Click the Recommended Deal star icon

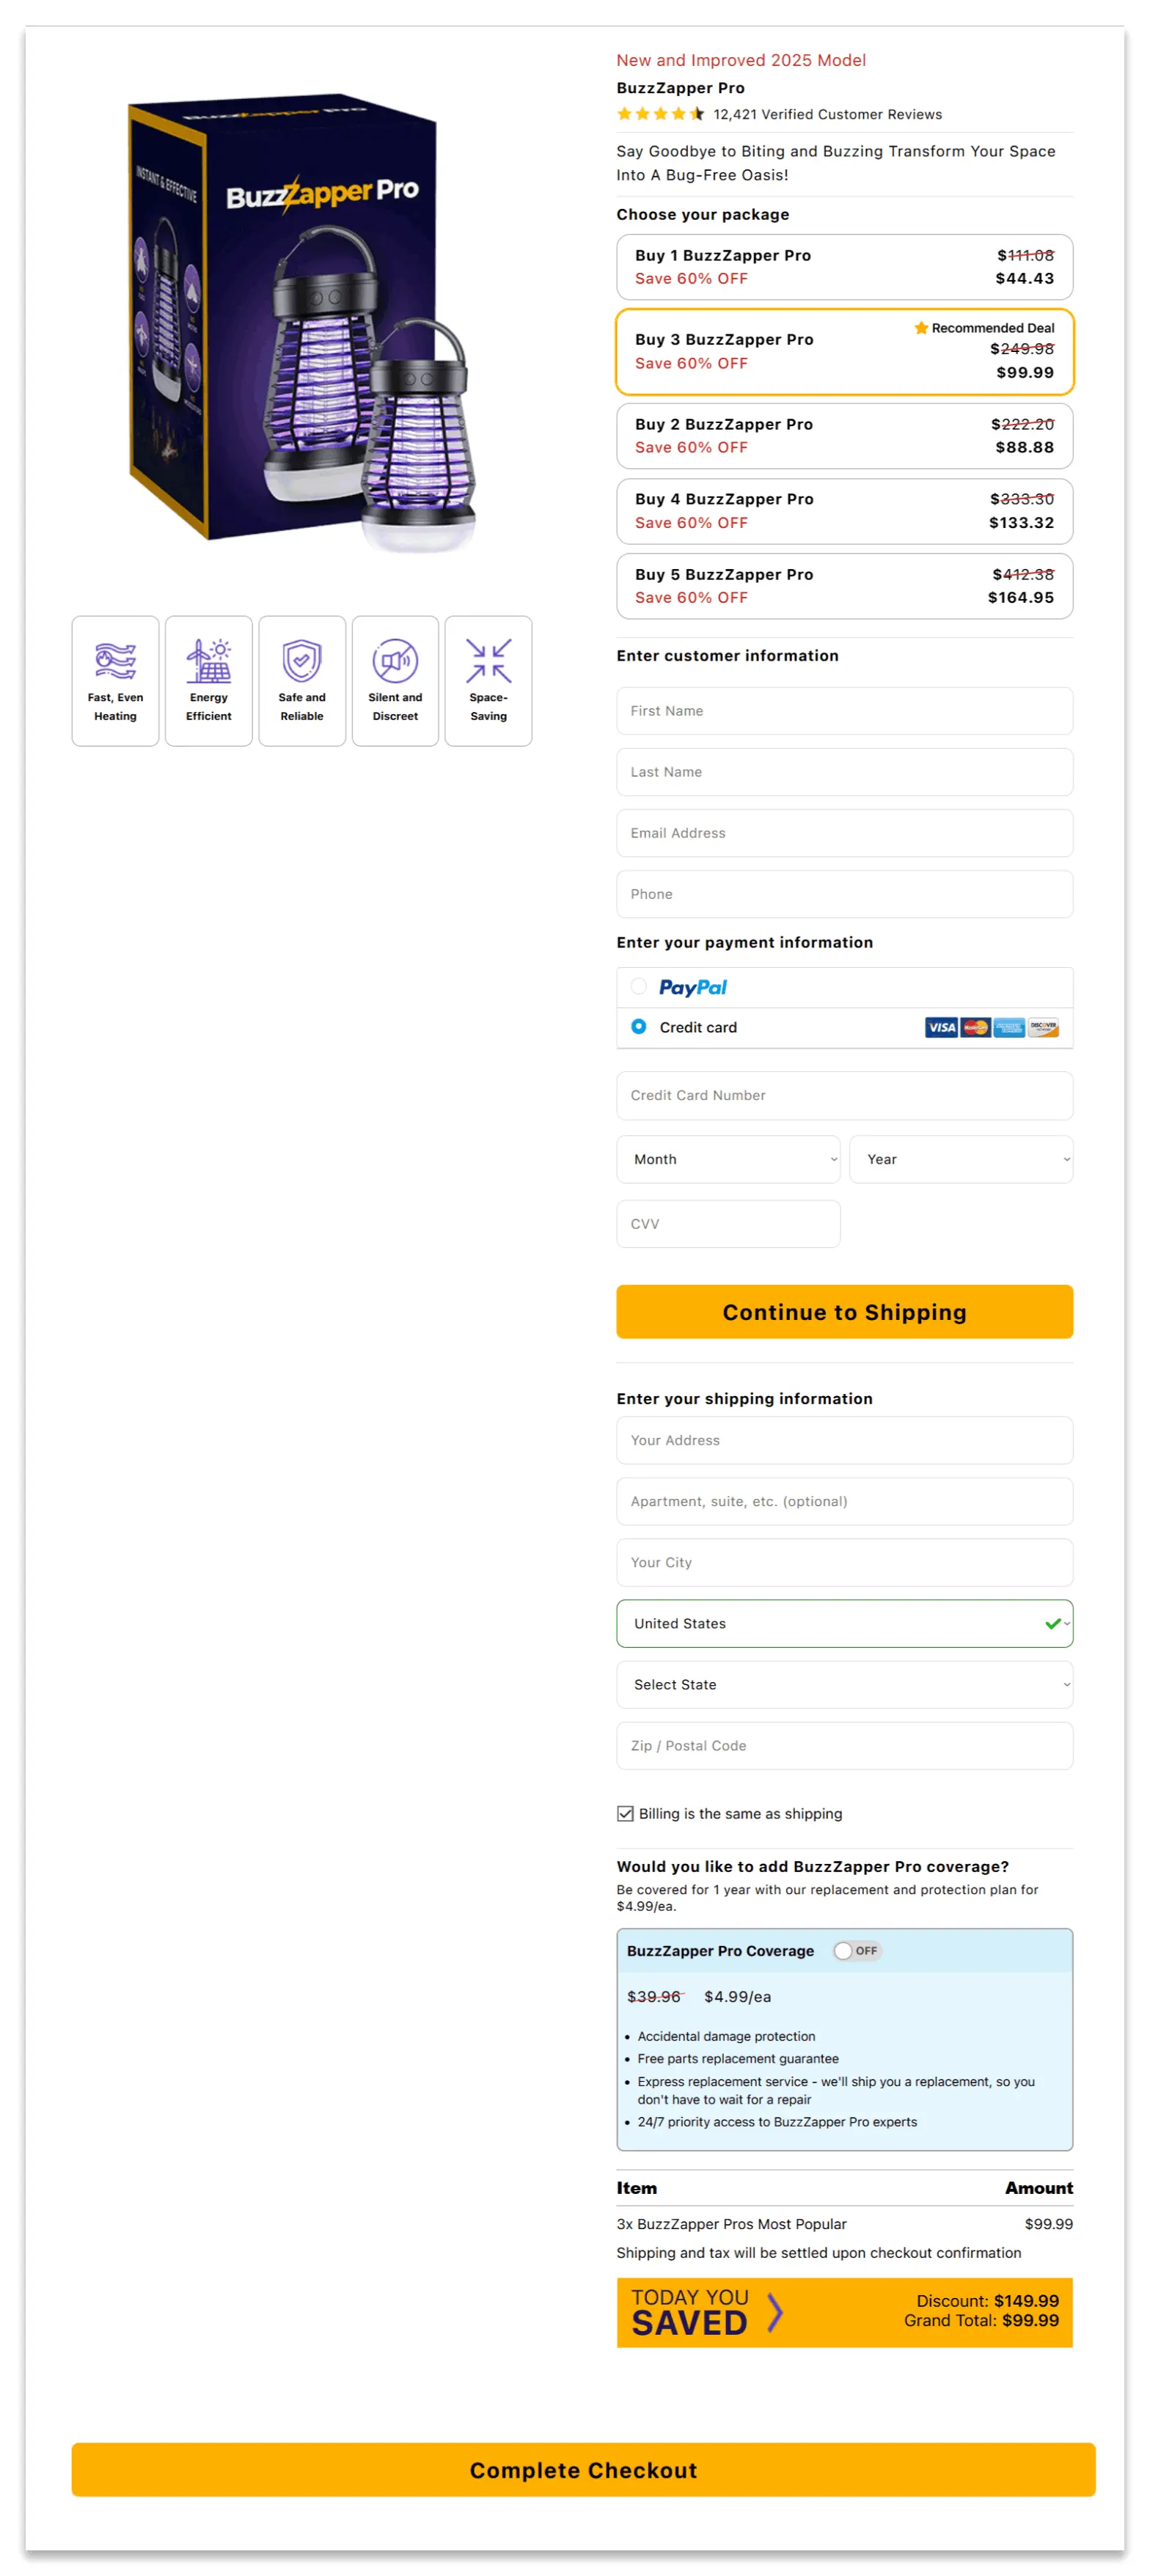tap(920, 328)
